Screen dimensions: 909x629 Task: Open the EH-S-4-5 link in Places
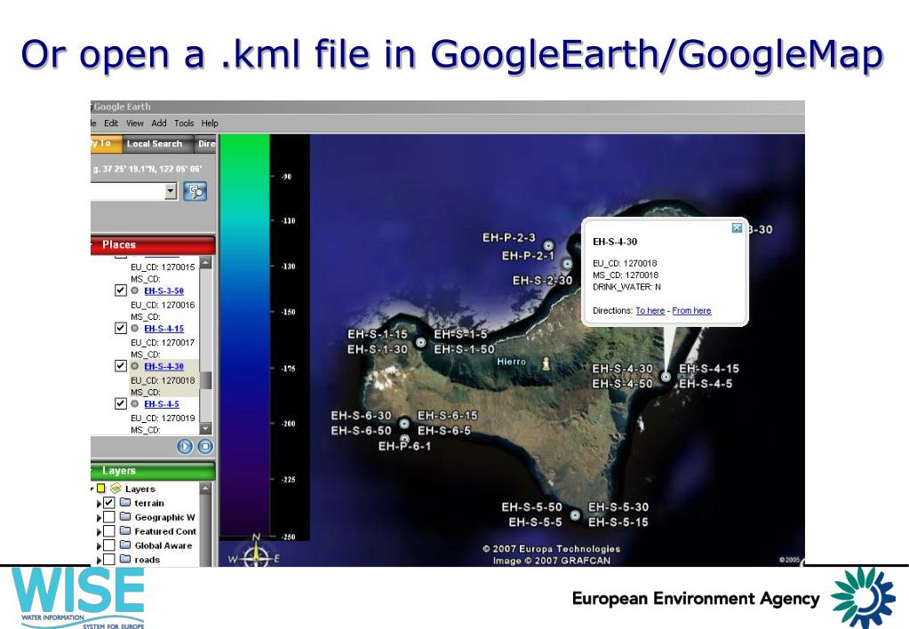coord(161,404)
